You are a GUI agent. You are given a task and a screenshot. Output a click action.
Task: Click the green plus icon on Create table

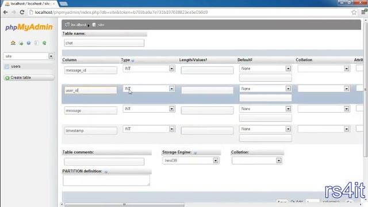[x=7, y=78]
